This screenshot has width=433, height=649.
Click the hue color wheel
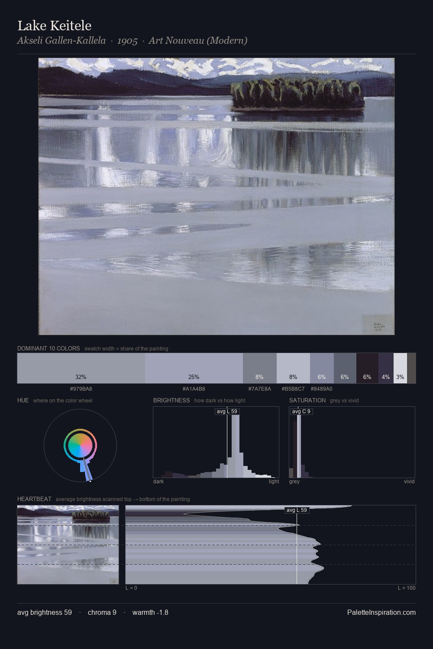pos(80,445)
